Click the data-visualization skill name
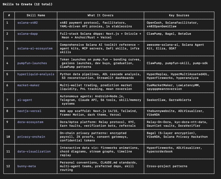This screenshot has width=221, height=179. pyautogui.click(x=34, y=151)
